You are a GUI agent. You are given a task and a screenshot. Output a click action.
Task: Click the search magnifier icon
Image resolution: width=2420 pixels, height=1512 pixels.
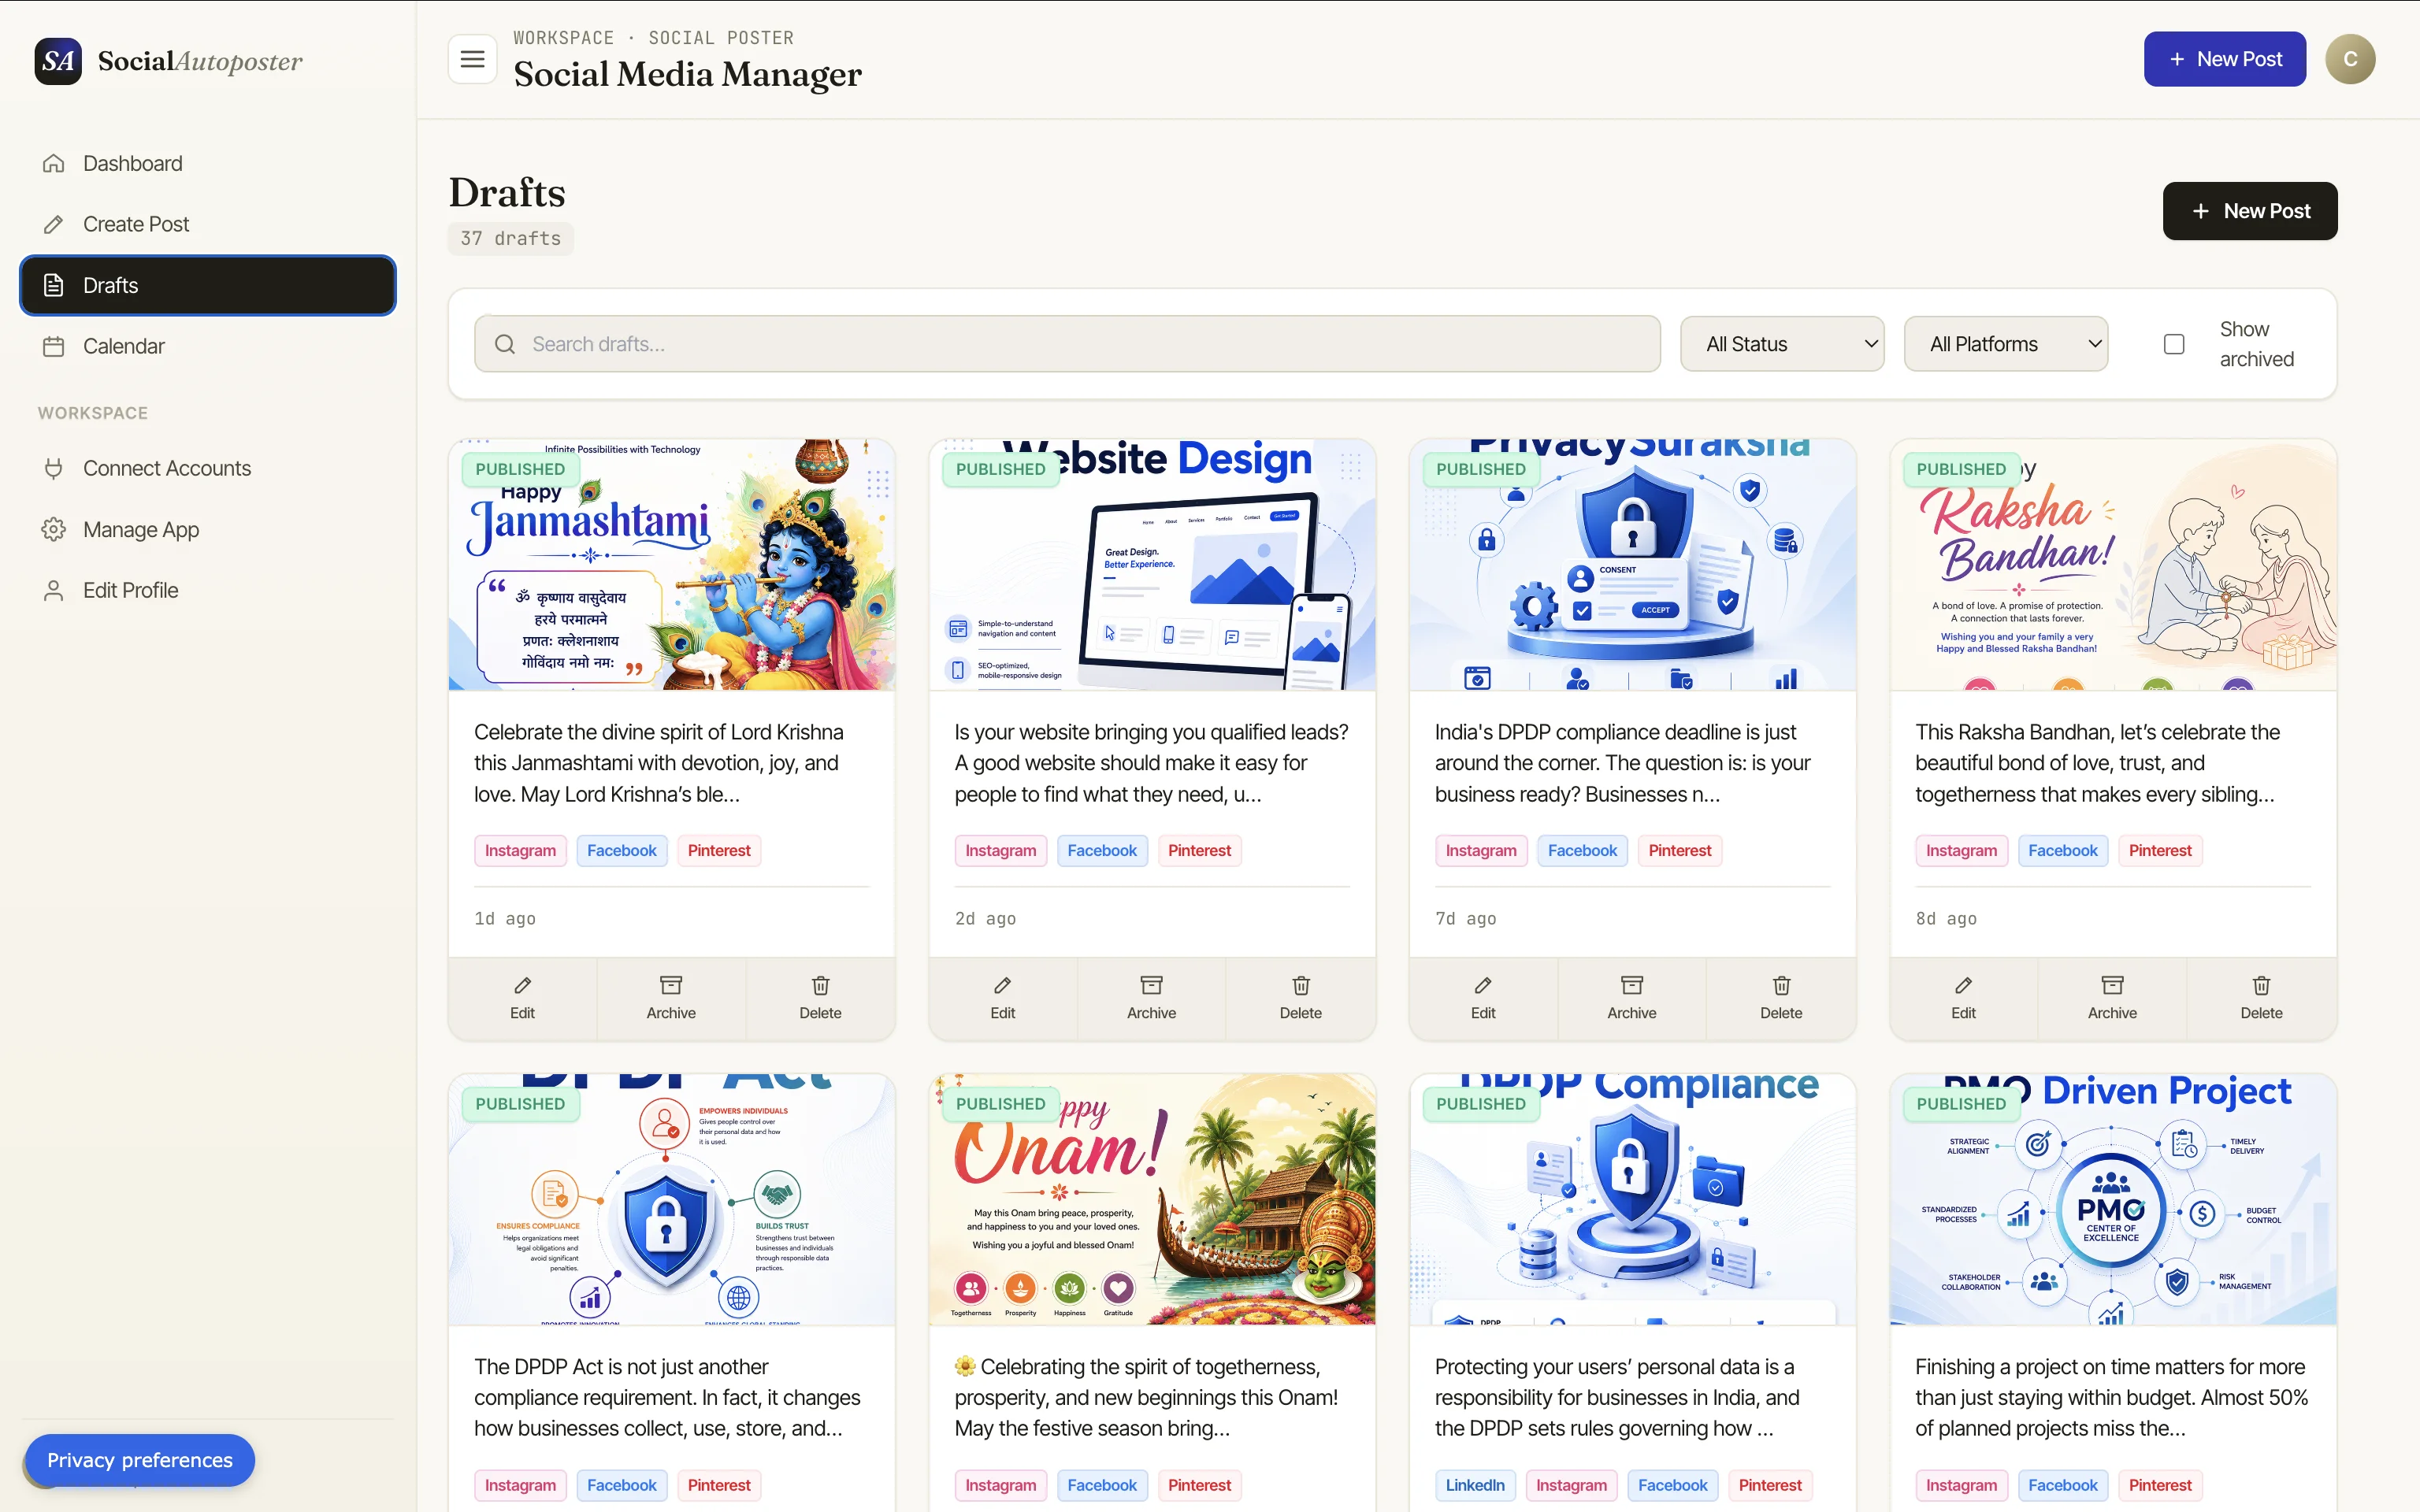coord(505,344)
